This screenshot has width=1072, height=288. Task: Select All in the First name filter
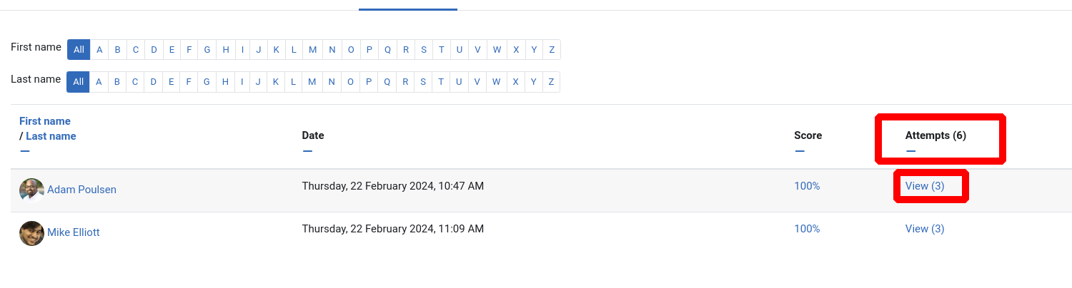click(x=79, y=50)
